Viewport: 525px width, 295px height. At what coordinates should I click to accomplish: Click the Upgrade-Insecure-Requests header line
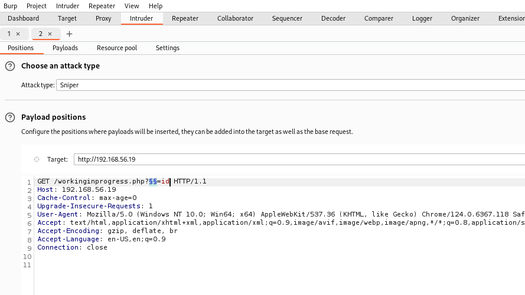94,206
